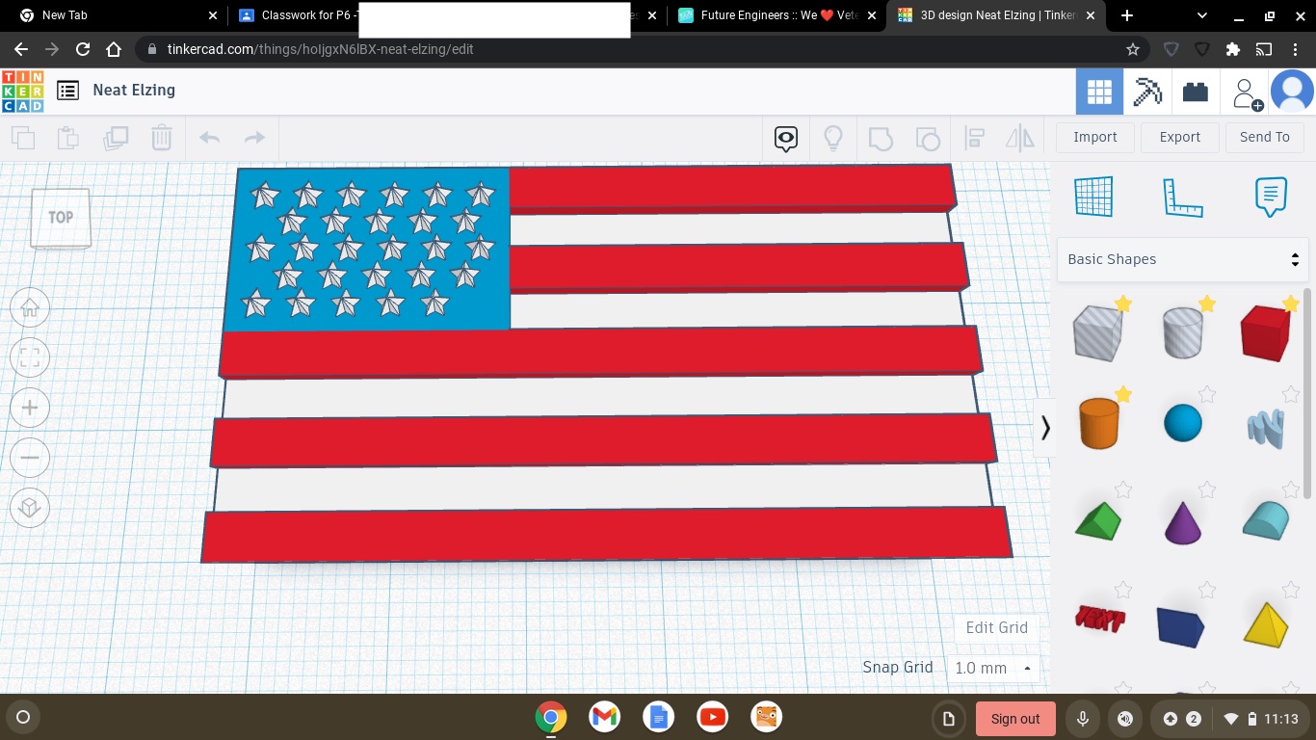Viewport: 1316px width, 740px height.
Task: Pick the striped Cylinder hole shape
Action: [1182, 332]
